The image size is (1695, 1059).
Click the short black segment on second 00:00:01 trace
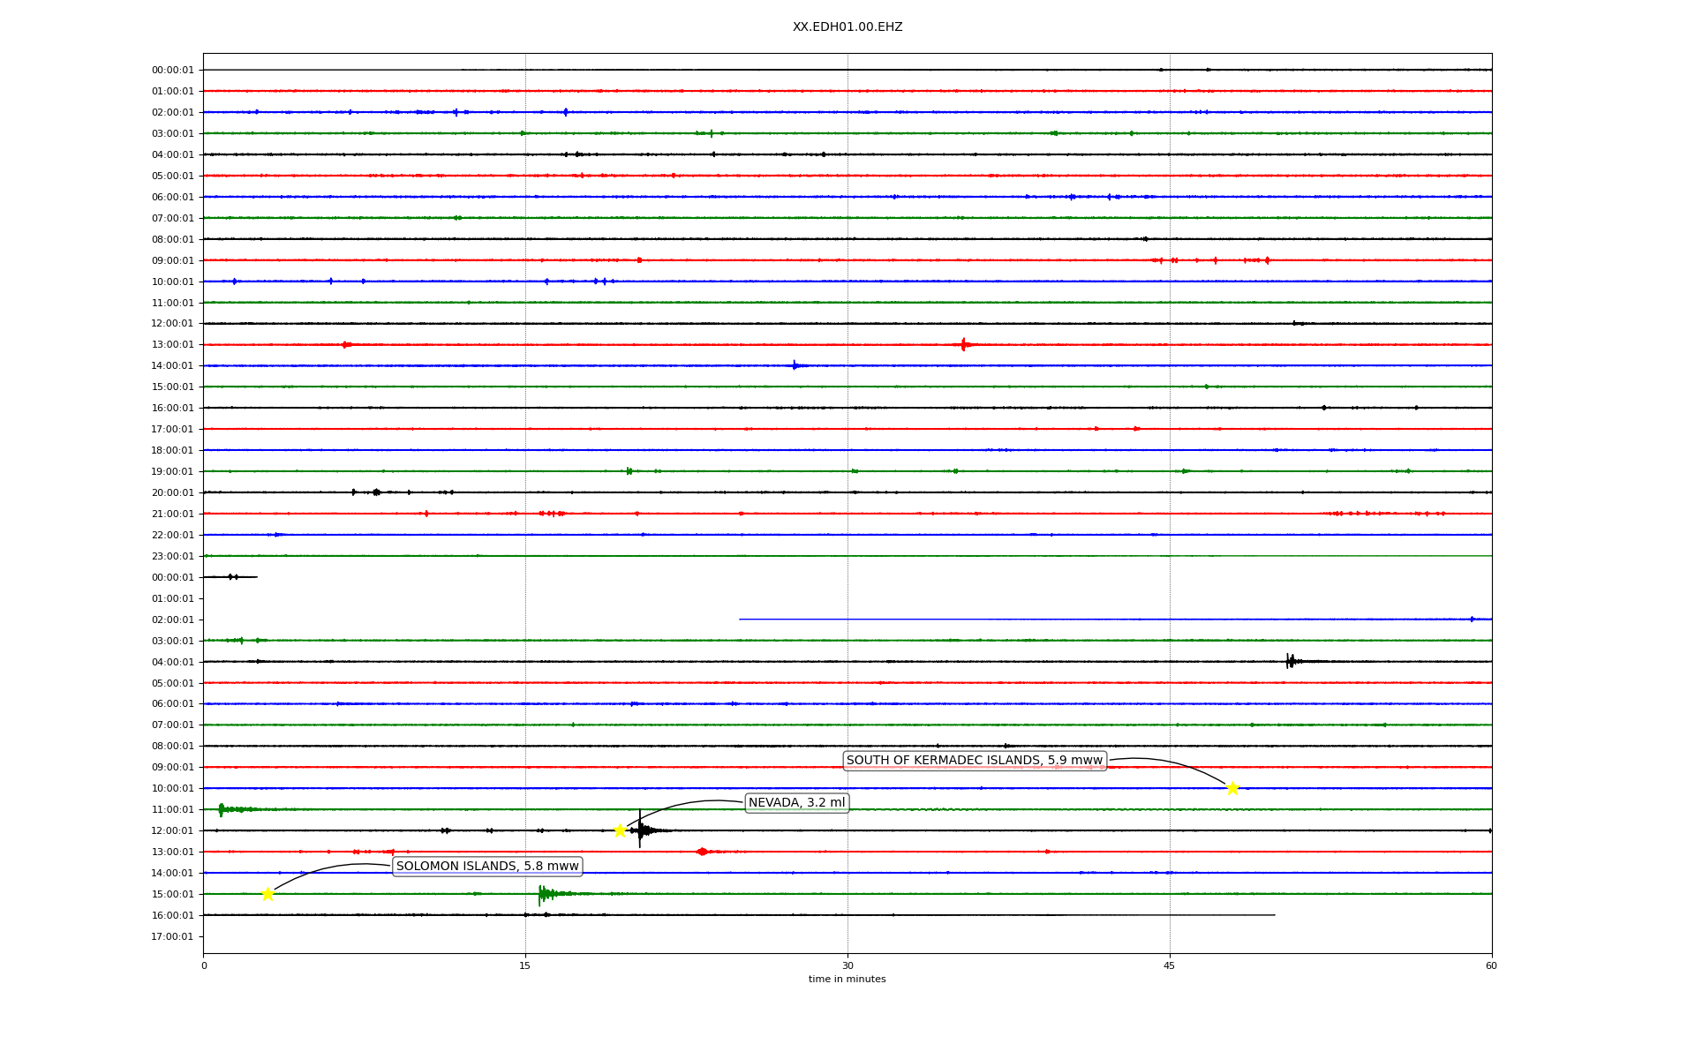point(230,577)
